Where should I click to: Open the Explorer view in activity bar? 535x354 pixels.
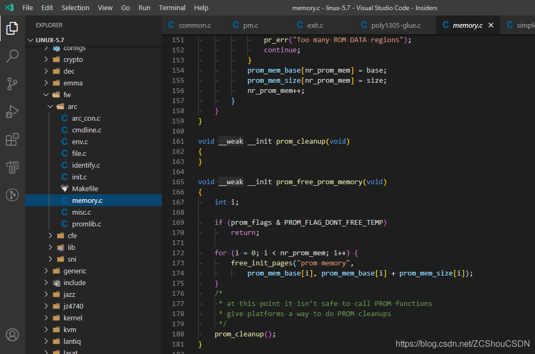12,28
